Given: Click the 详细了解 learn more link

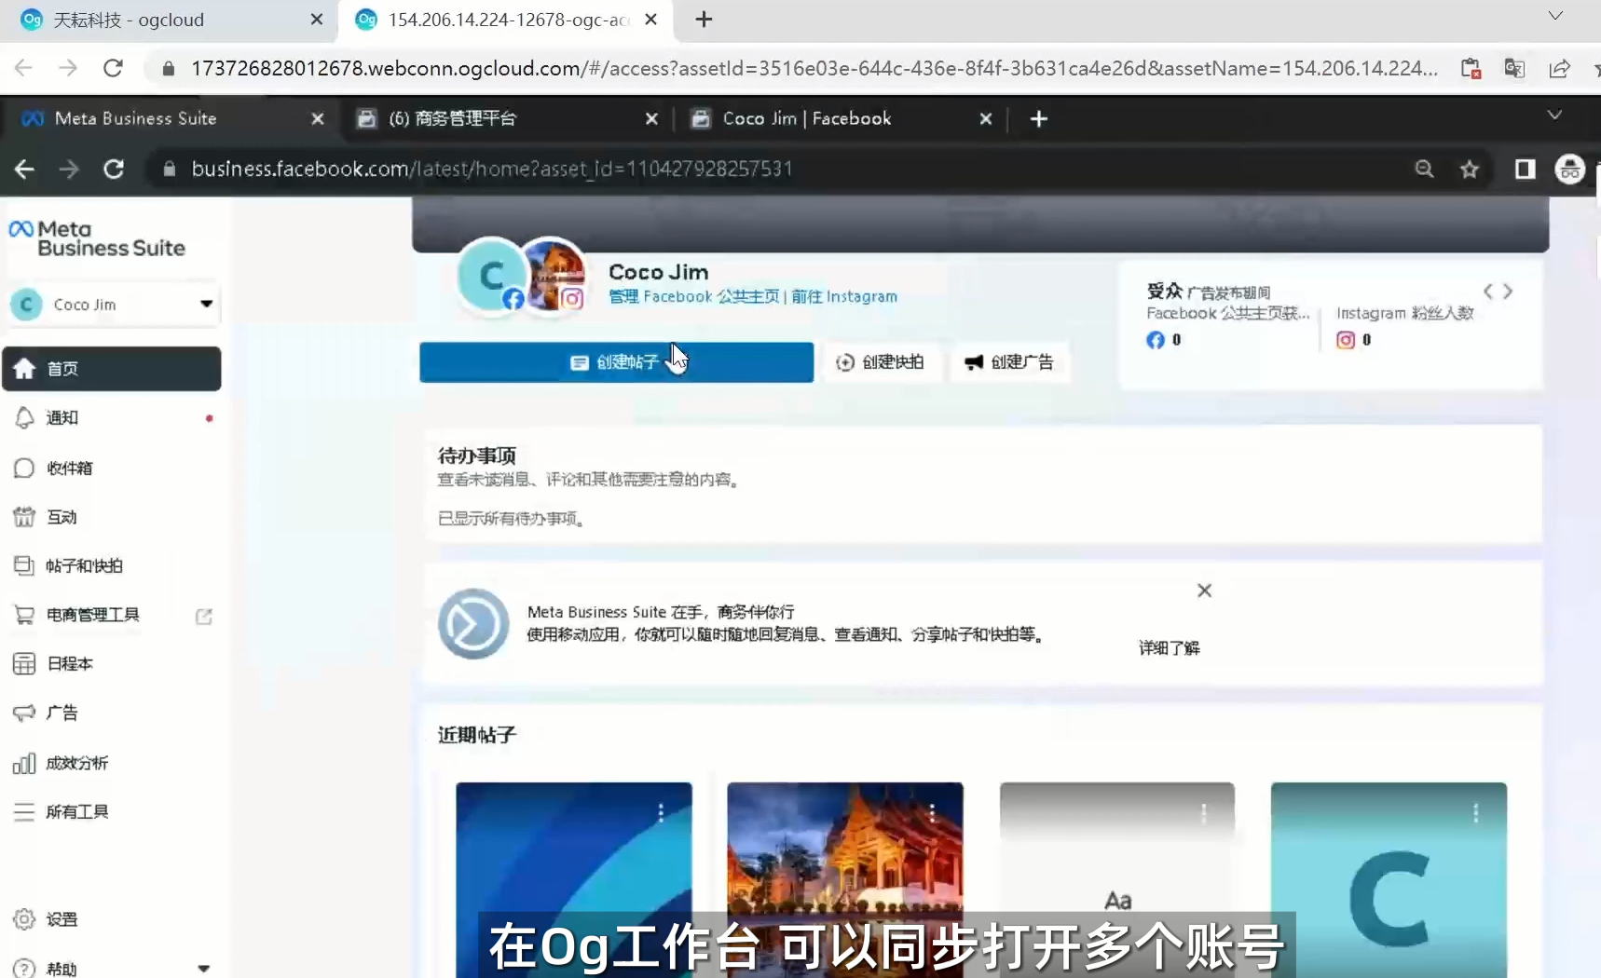Looking at the screenshot, I should click(1170, 648).
